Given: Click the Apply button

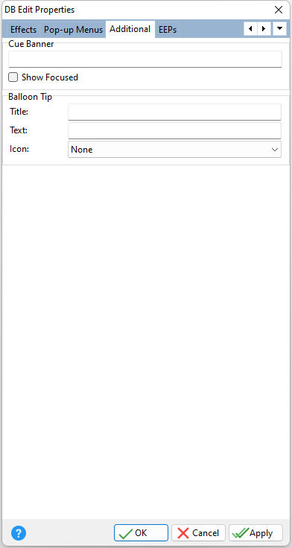Looking at the screenshot, I should [x=256, y=533].
